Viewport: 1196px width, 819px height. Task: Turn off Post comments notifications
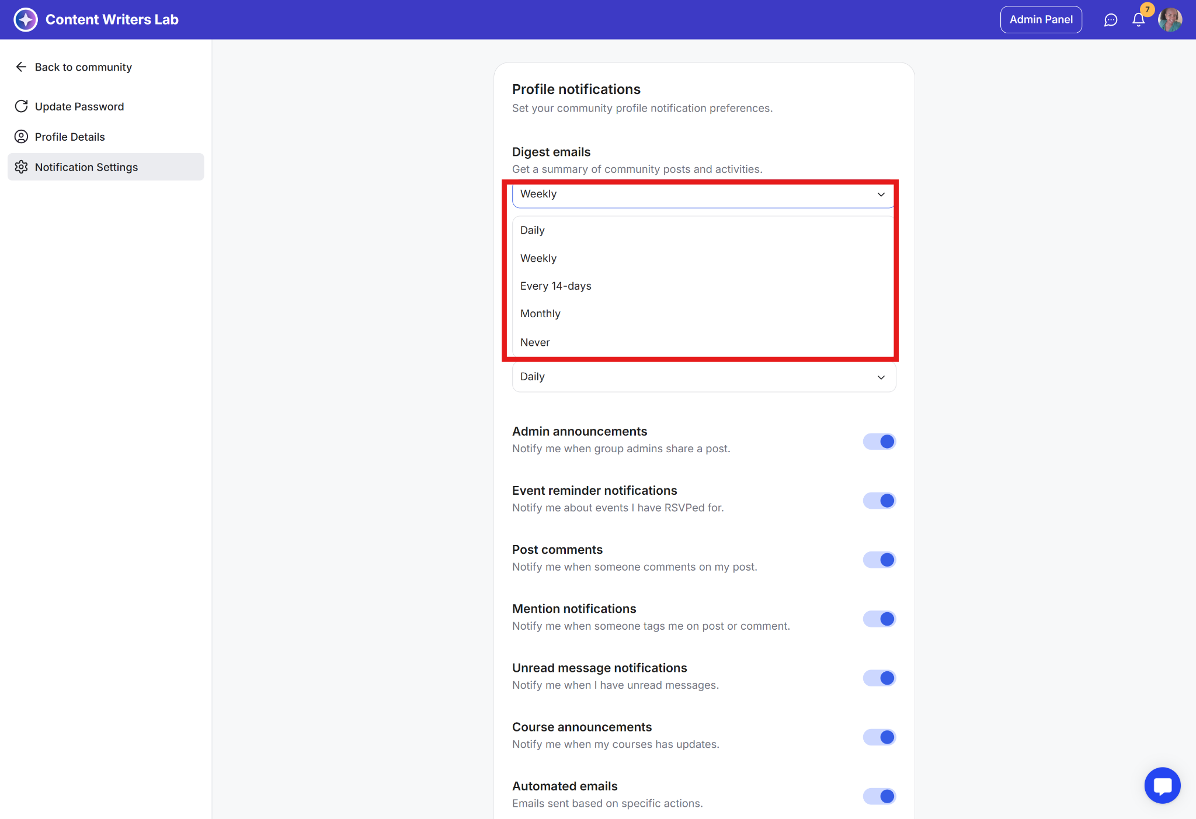[879, 560]
